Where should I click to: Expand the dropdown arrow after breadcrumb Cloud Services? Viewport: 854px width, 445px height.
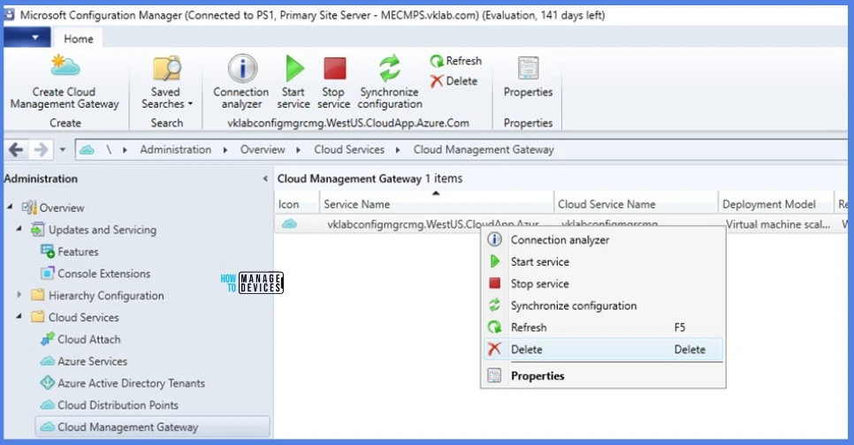coord(398,150)
